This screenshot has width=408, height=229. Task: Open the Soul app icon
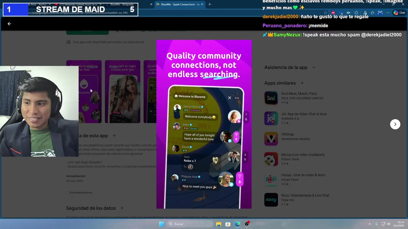[x=271, y=98]
